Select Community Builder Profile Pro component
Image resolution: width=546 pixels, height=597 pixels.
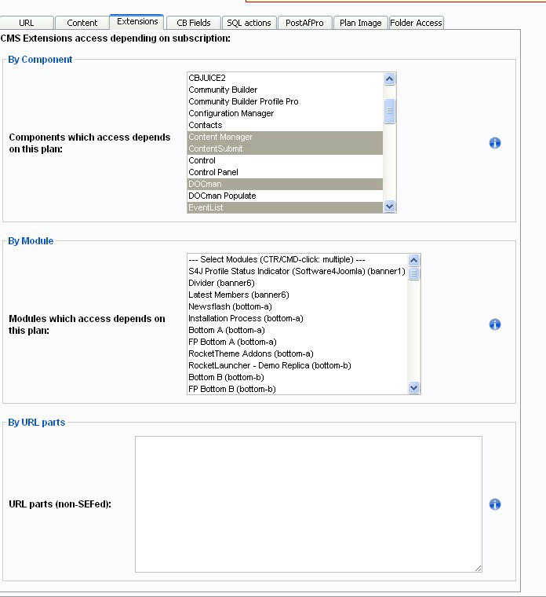coord(286,101)
